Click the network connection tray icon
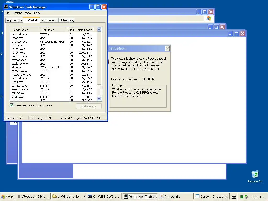The image size is (268, 201). point(246,197)
